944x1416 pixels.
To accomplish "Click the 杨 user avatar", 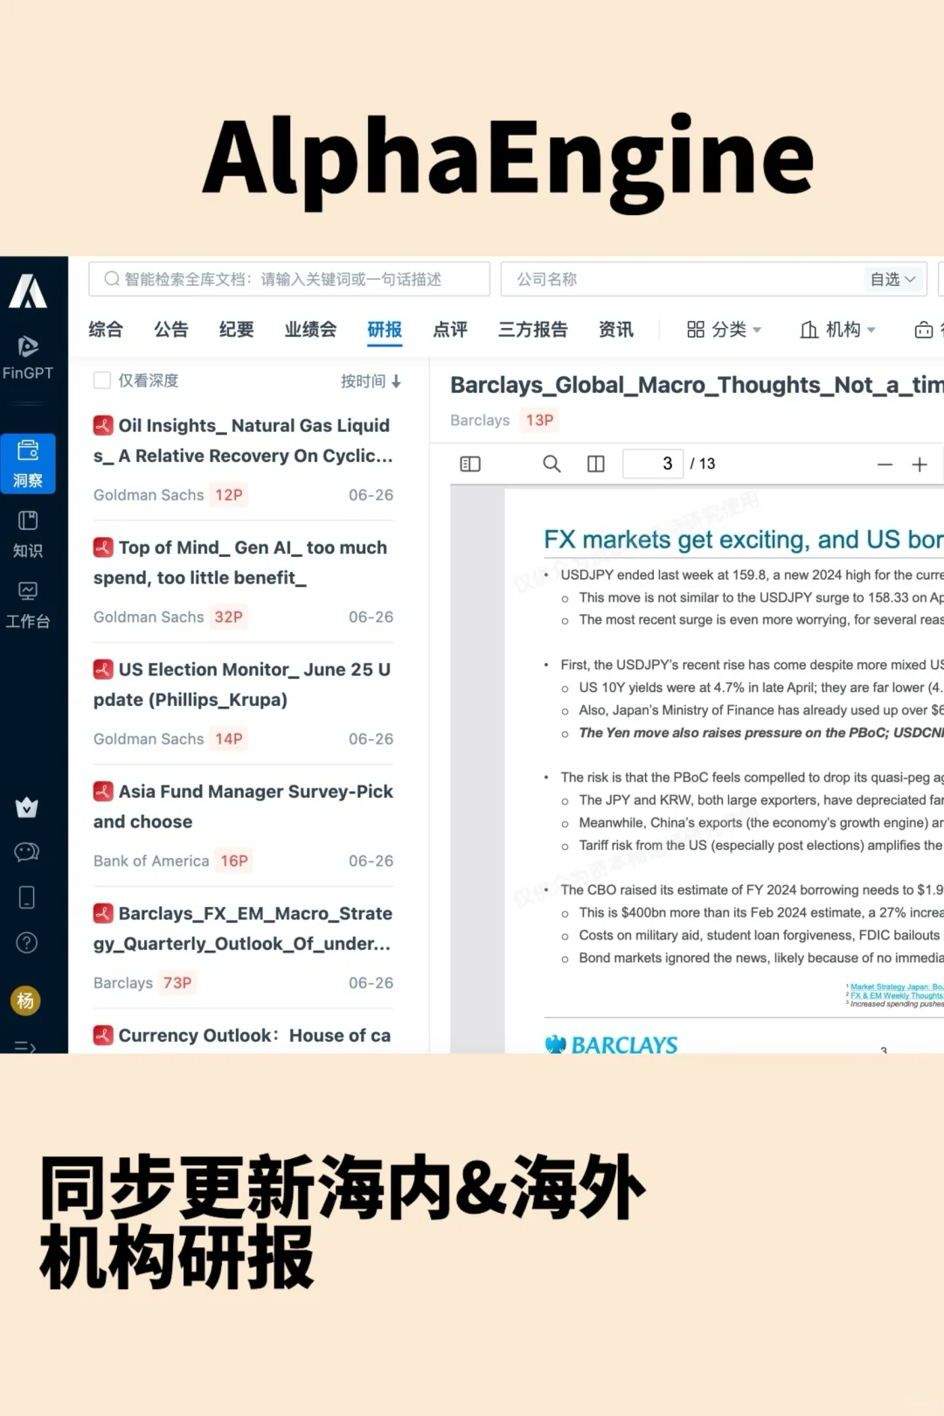I will pos(25,1001).
